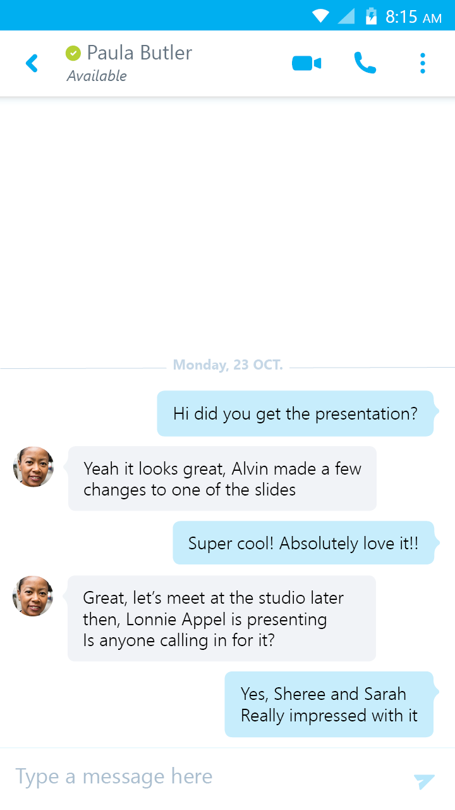Start a voice call with Paula Butler

point(365,63)
